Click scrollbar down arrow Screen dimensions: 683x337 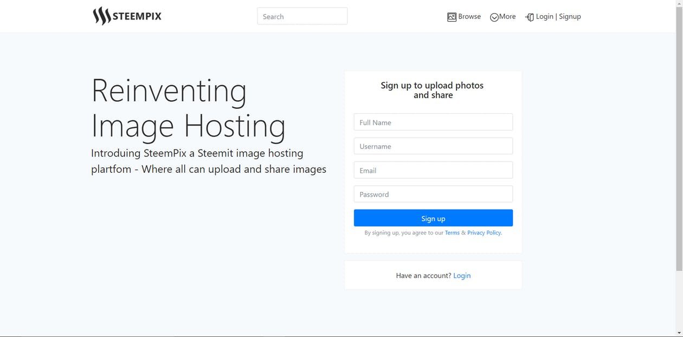(679, 333)
